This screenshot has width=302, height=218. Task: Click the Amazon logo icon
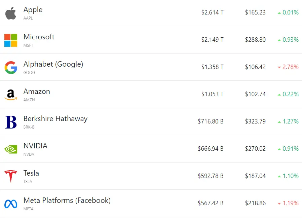point(11,95)
